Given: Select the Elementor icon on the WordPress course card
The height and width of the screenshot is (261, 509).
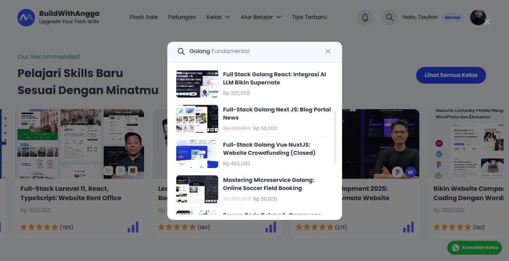Looking at the screenshot, I should coord(439,143).
